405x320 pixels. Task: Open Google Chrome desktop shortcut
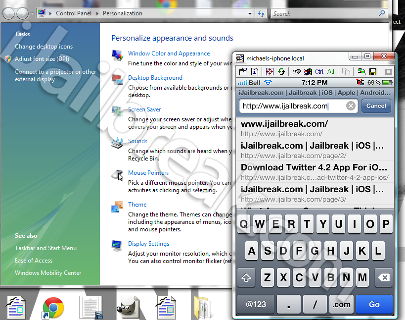[53, 308]
